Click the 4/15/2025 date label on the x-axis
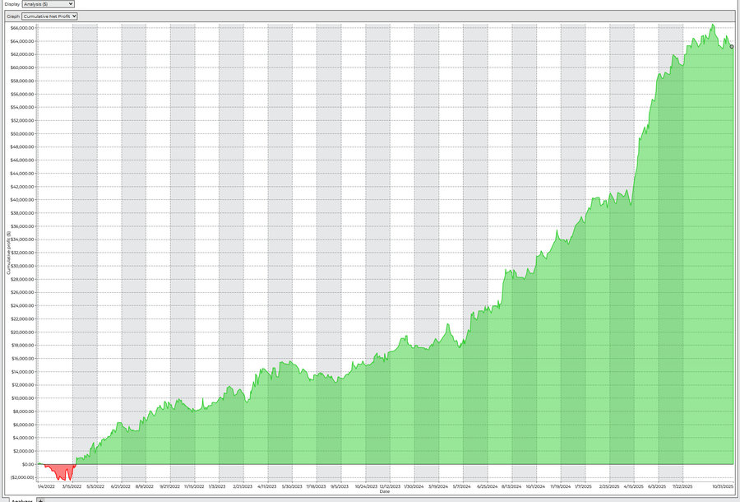 633,486
